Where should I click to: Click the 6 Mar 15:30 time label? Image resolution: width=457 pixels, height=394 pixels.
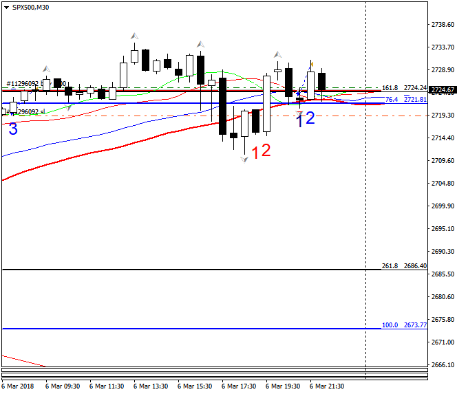(x=195, y=386)
